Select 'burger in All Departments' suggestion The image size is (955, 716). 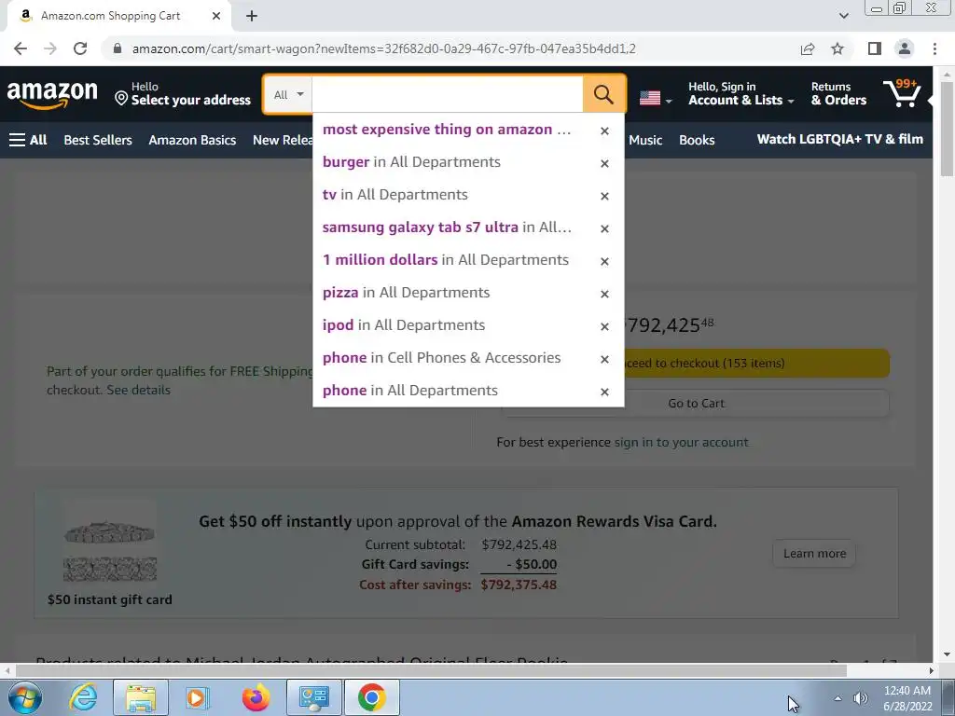(411, 162)
